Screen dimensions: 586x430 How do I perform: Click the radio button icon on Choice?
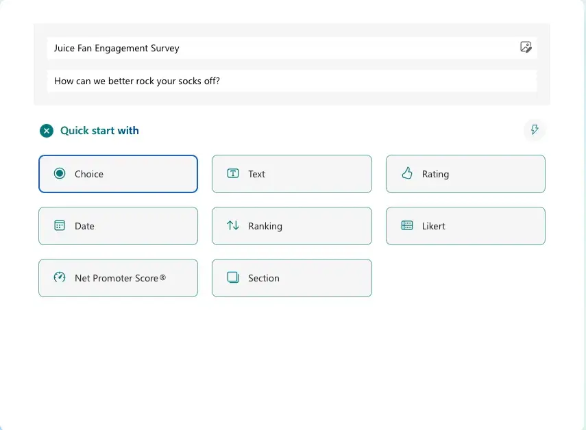(x=58, y=174)
